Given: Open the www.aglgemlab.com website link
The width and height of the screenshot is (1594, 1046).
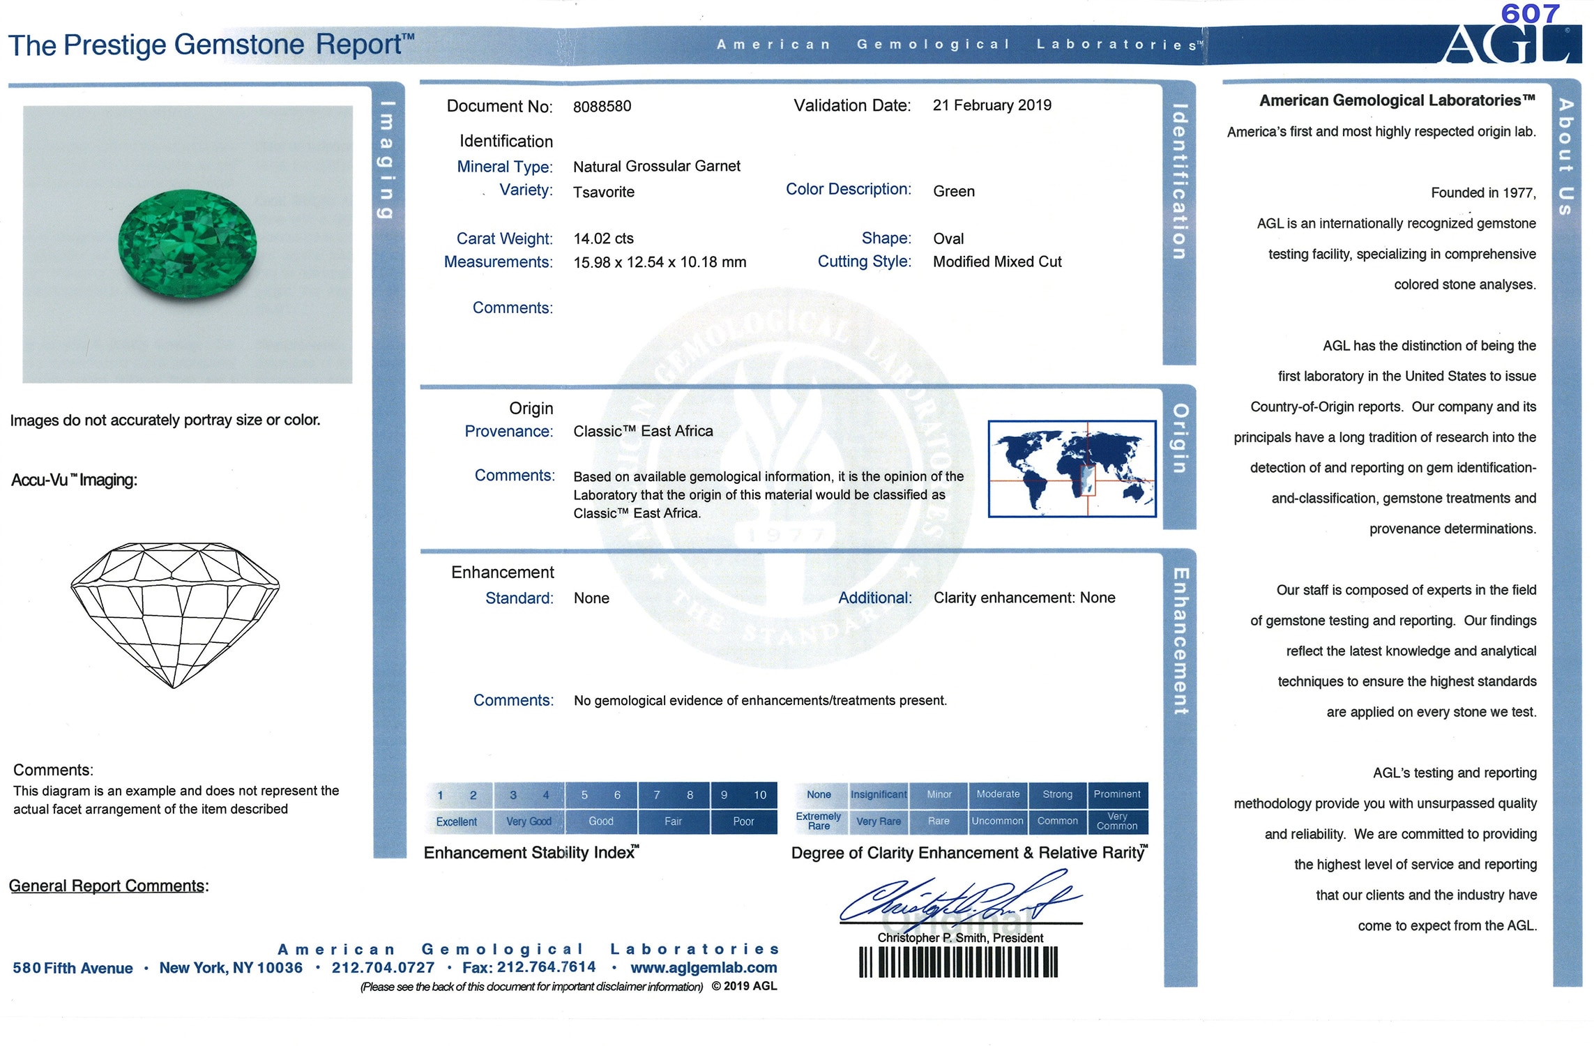Looking at the screenshot, I should [x=703, y=967].
